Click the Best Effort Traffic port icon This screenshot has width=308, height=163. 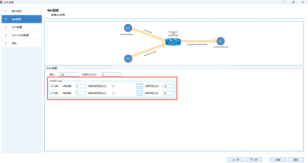point(128,59)
